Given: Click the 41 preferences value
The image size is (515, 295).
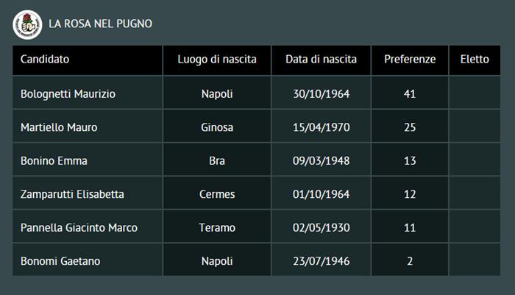Looking at the screenshot, I should tap(410, 94).
